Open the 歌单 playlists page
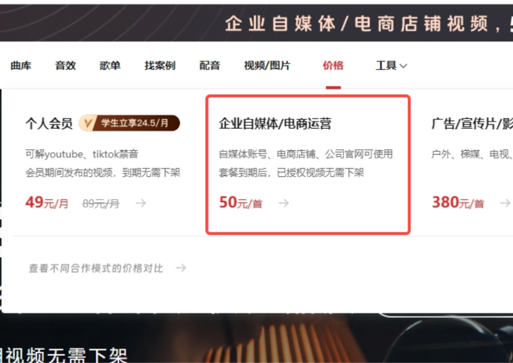 click(110, 66)
